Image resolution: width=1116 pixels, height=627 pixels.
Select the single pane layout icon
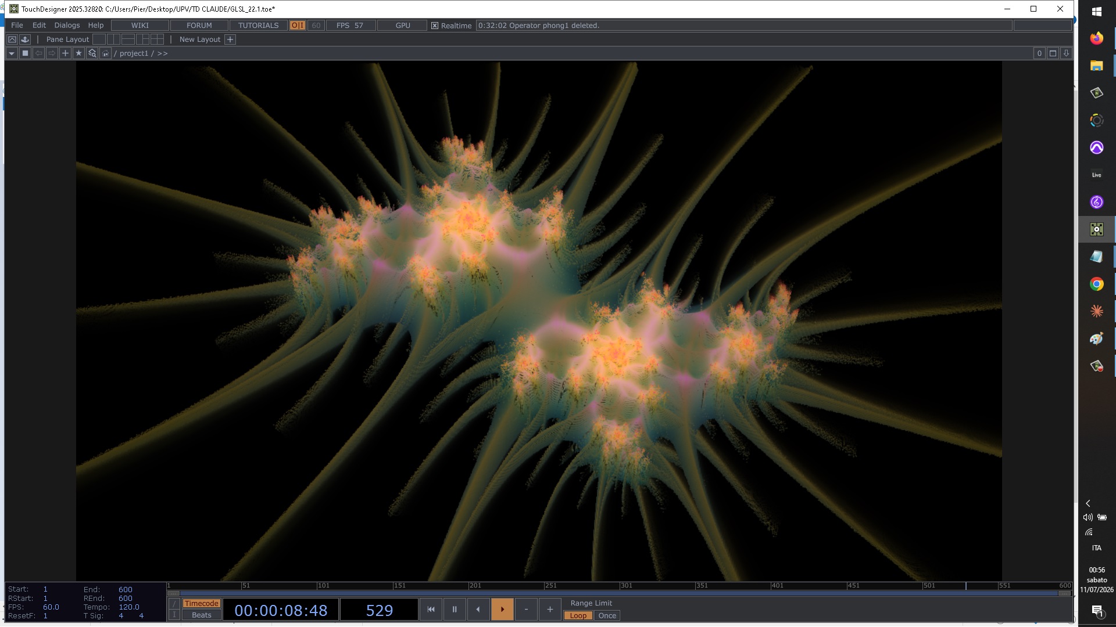point(99,39)
